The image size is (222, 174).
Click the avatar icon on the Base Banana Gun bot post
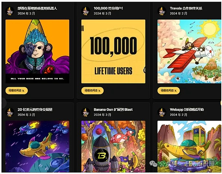pos(10,11)
